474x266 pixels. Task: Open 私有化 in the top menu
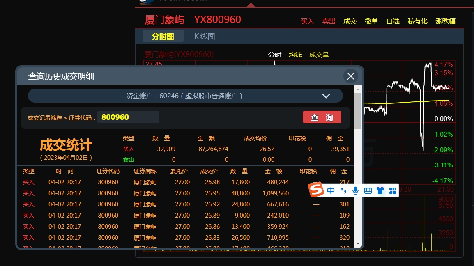coord(417,21)
